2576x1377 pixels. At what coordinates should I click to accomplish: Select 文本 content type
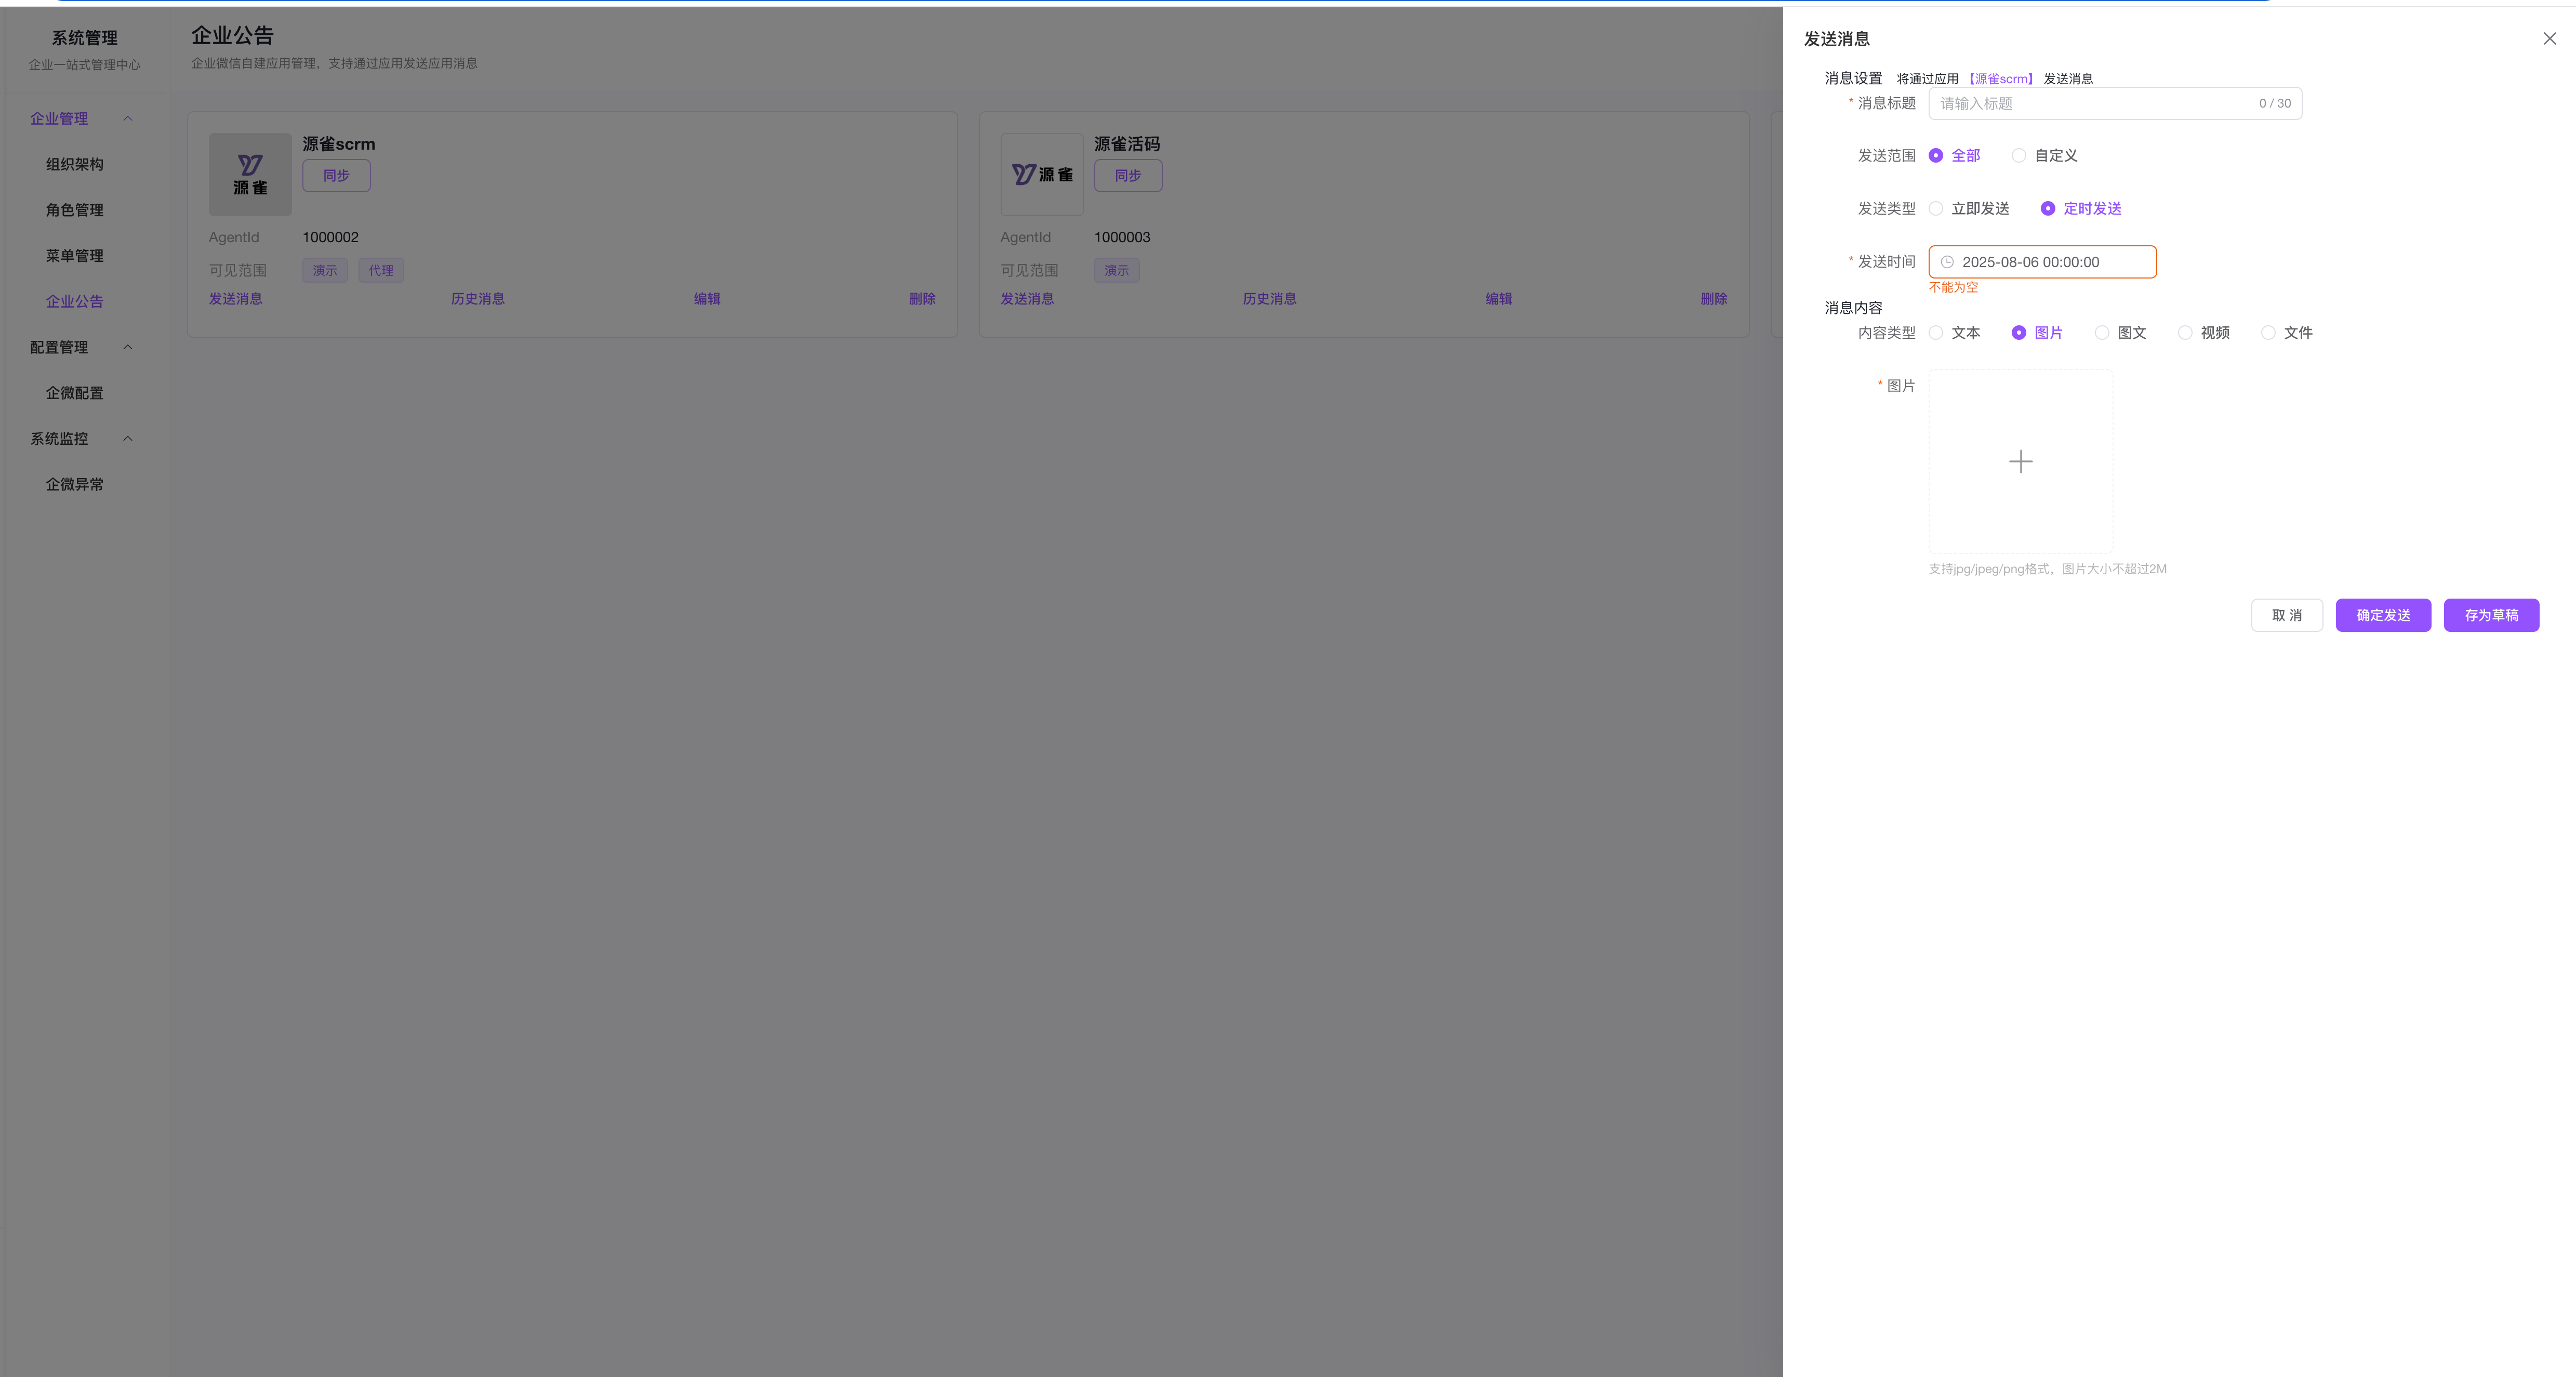point(1936,333)
